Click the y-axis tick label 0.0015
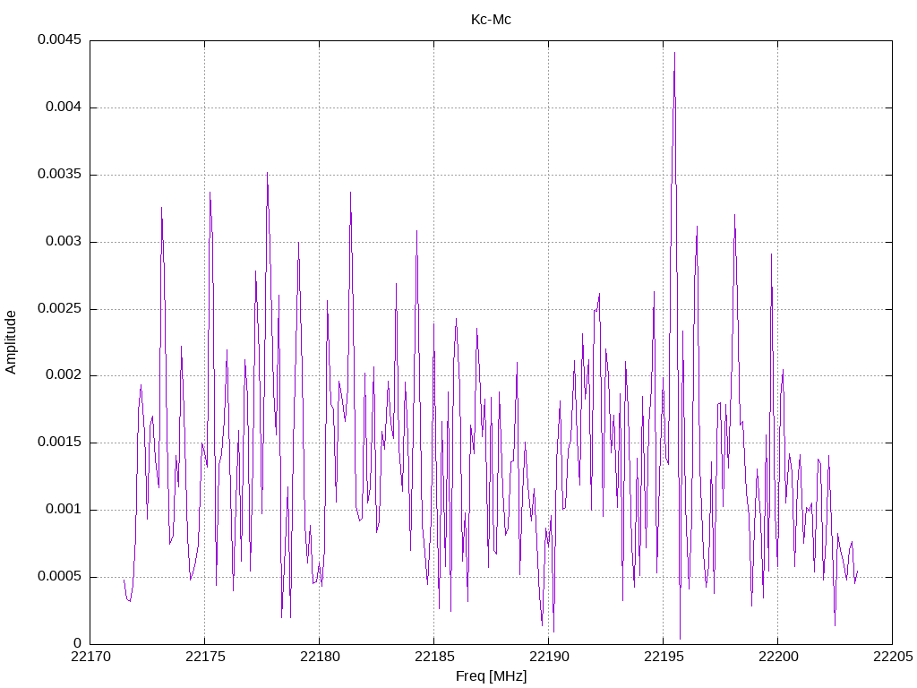The height and width of the screenshot is (688, 917). click(60, 443)
